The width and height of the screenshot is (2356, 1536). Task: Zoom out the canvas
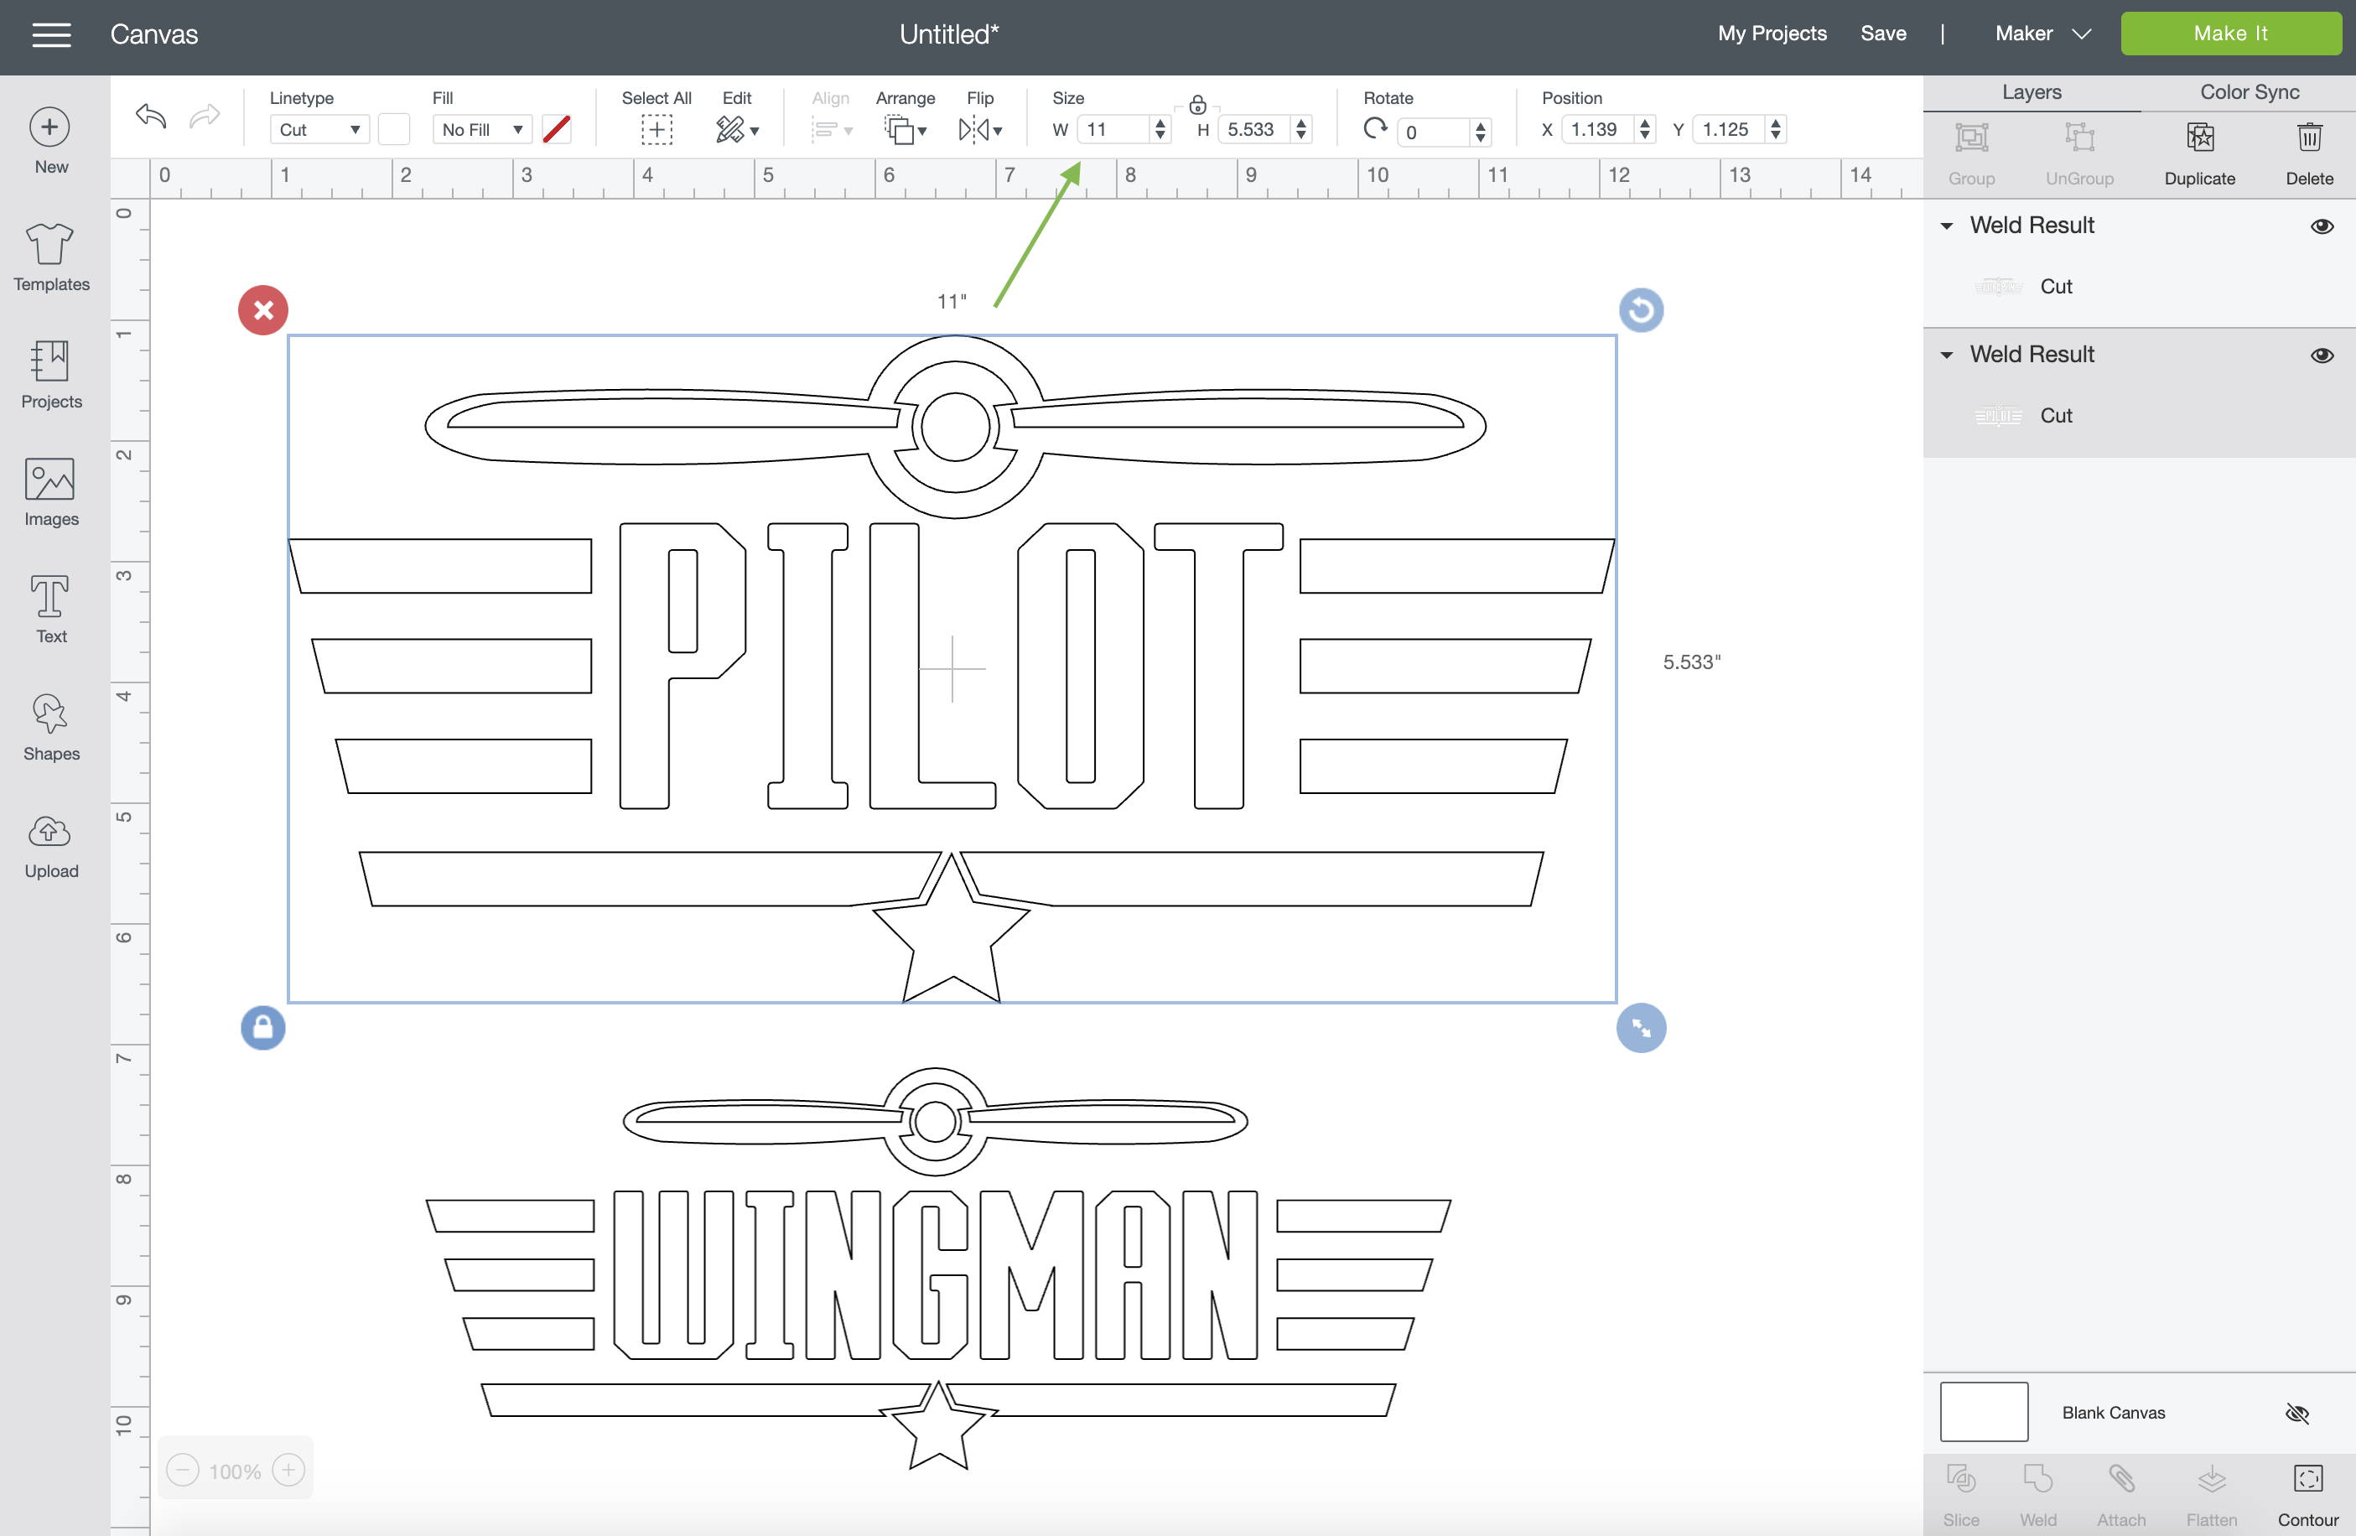click(x=182, y=1471)
